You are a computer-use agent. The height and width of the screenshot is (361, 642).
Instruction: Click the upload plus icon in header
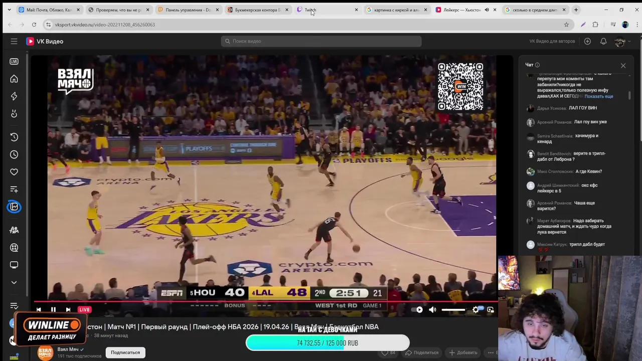tap(587, 41)
